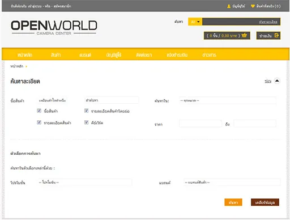Open the สินค้า menu item
Screen dimensions: 290x220
click(x=56, y=55)
